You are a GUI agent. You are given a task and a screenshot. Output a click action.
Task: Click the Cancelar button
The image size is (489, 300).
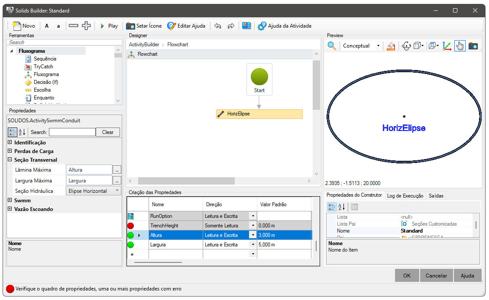[436, 276]
